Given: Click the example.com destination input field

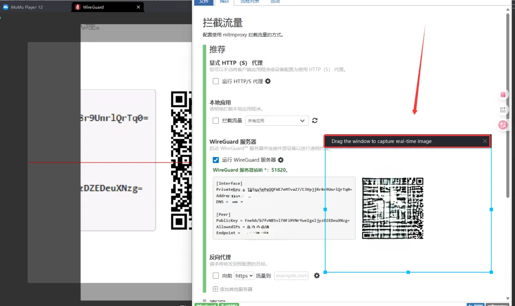Looking at the screenshot, I should coord(292,276).
